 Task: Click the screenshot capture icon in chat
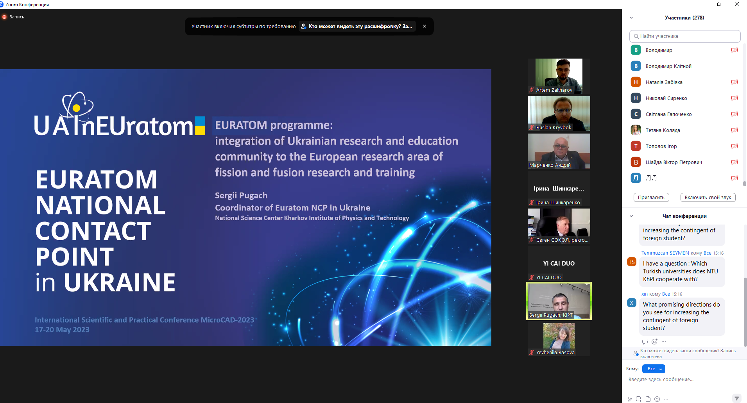click(639, 399)
